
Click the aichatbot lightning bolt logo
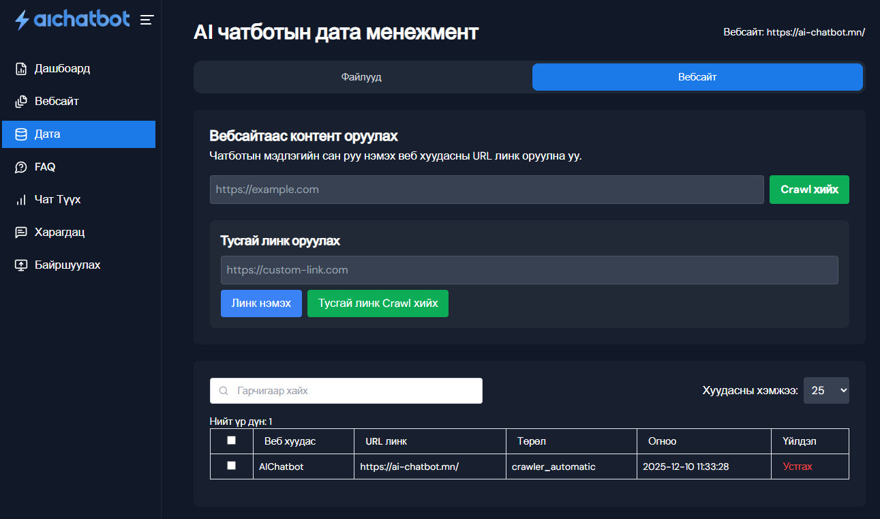click(22, 20)
